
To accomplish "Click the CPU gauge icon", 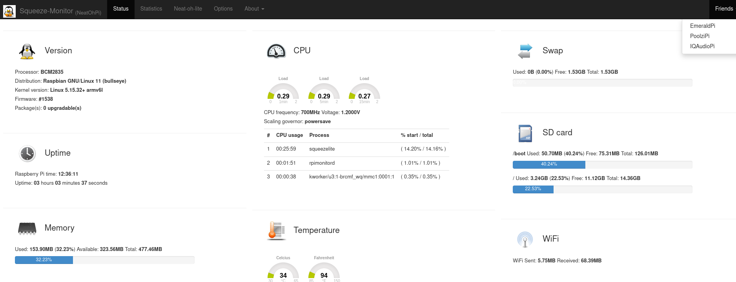I will tap(276, 51).
